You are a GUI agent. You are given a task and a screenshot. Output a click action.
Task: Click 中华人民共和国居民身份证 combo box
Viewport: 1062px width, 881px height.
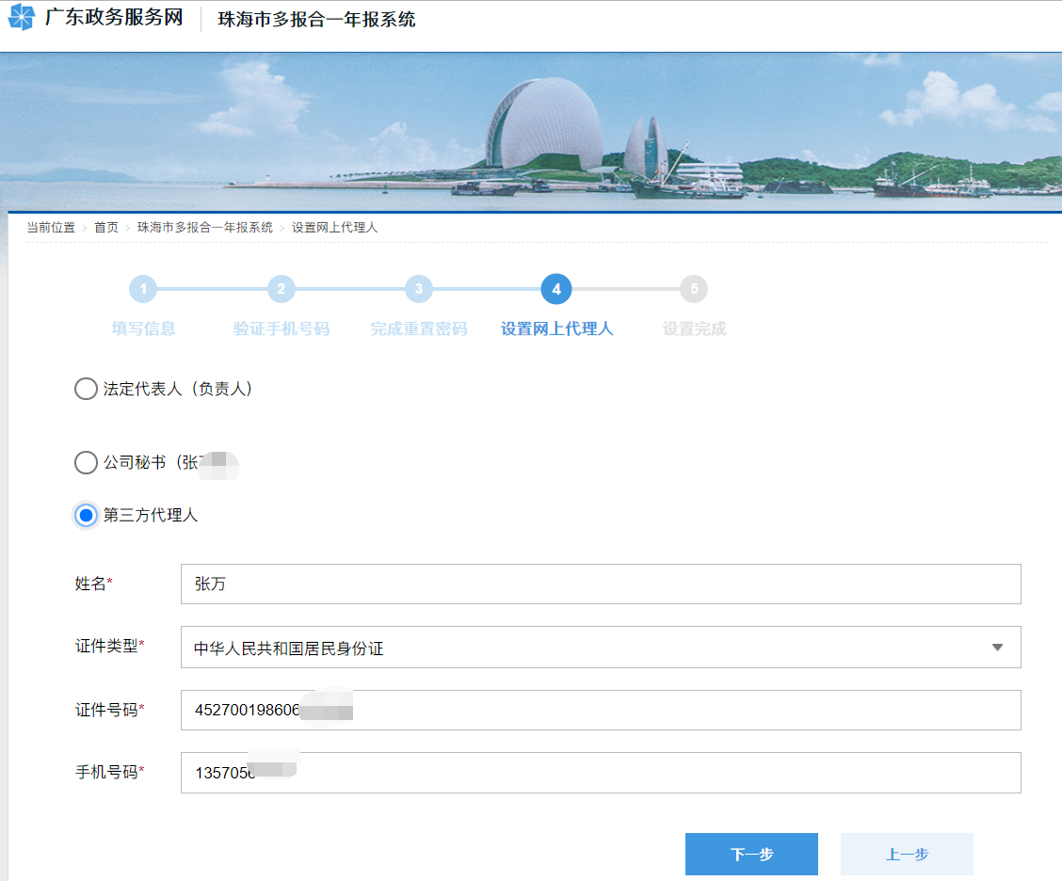tap(584, 648)
